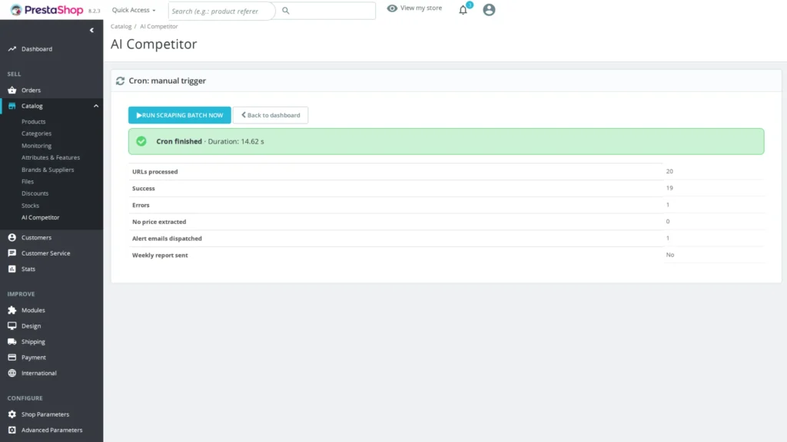
Task: Click the Design monitor icon
Action: pos(12,325)
